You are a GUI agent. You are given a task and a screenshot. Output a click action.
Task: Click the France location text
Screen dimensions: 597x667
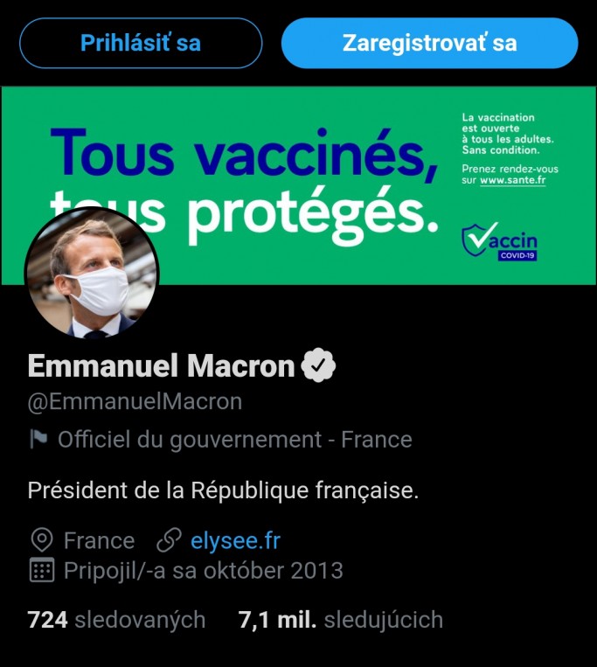[x=99, y=540]
